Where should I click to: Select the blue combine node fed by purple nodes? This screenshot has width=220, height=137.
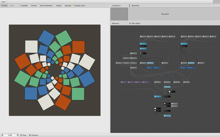(158, 96)
